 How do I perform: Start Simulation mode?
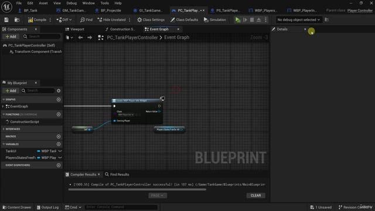[x=215, y=20]
